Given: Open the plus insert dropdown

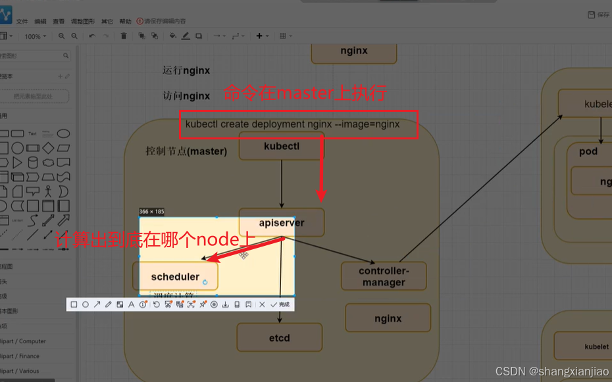Looking at the screenshot, I should click(x=263, y=36).
